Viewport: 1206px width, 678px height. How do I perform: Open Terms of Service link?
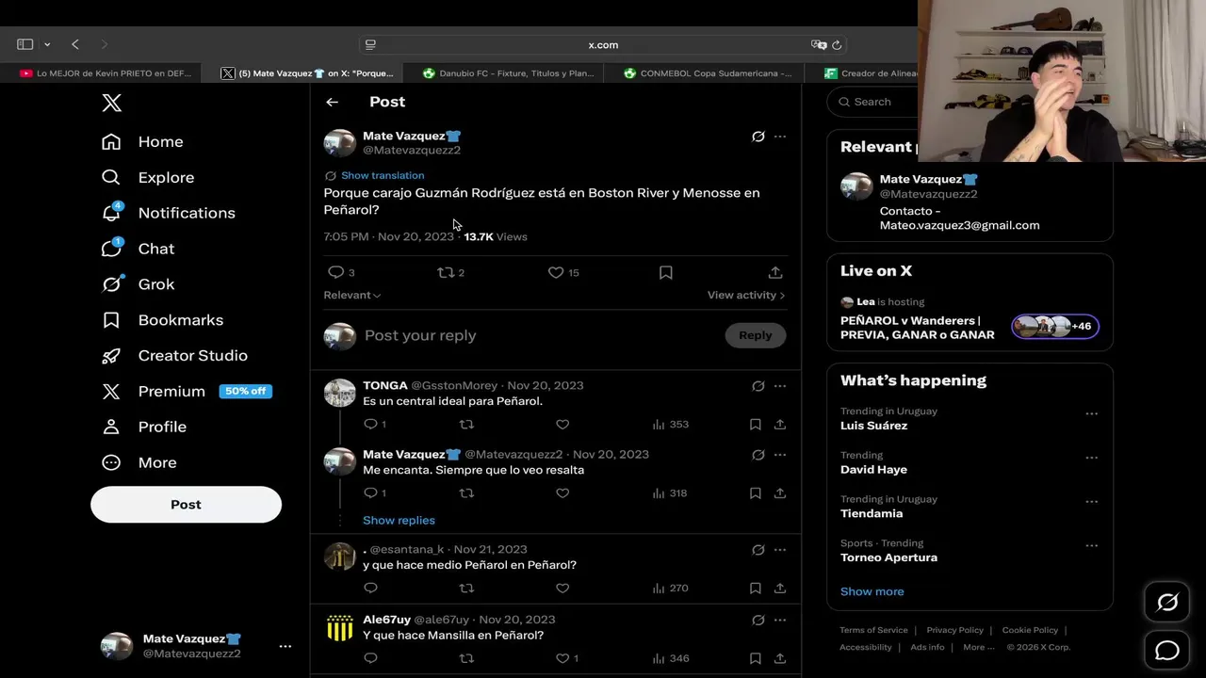873,630
